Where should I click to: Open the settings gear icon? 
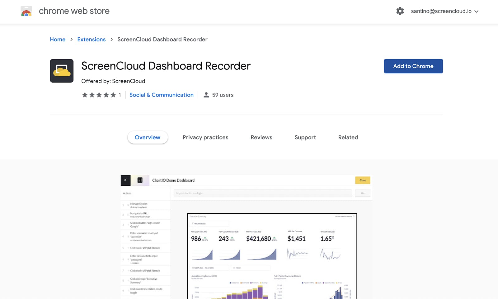[400, 11]
